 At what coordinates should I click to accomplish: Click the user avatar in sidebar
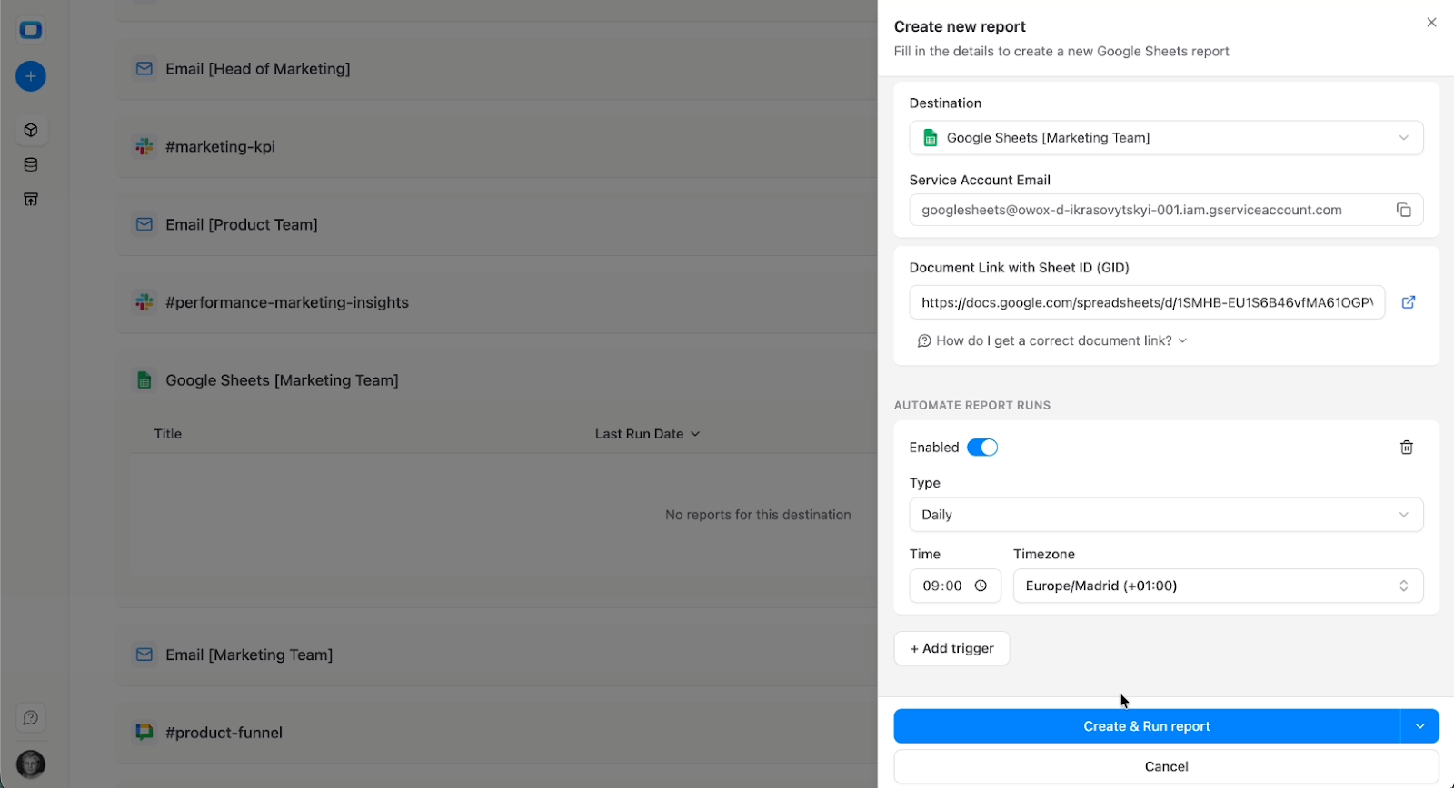[x=31, y=764]
